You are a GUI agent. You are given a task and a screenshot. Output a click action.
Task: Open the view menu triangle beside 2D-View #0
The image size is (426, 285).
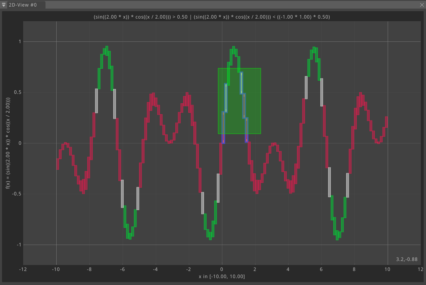4,5
